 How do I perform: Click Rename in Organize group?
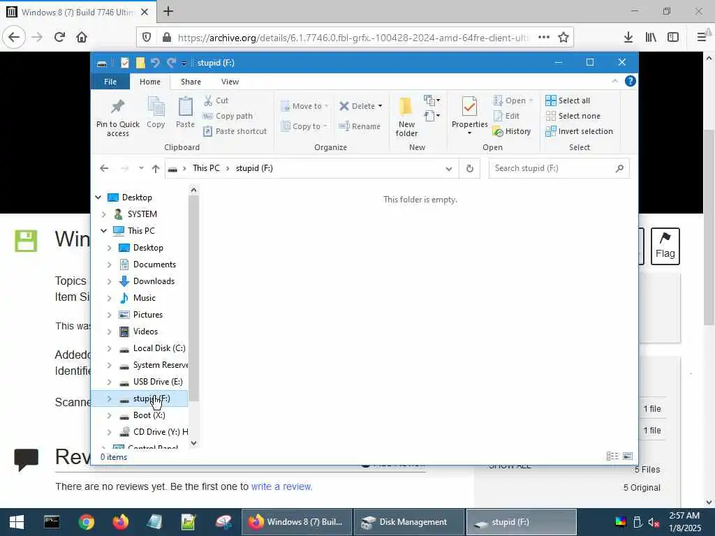click(x=360, y=126)
